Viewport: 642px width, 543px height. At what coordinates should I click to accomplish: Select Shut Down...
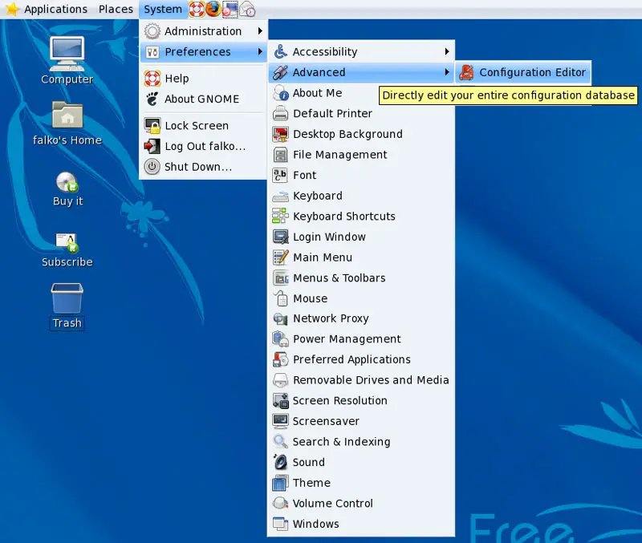click(x=204, y=167)
